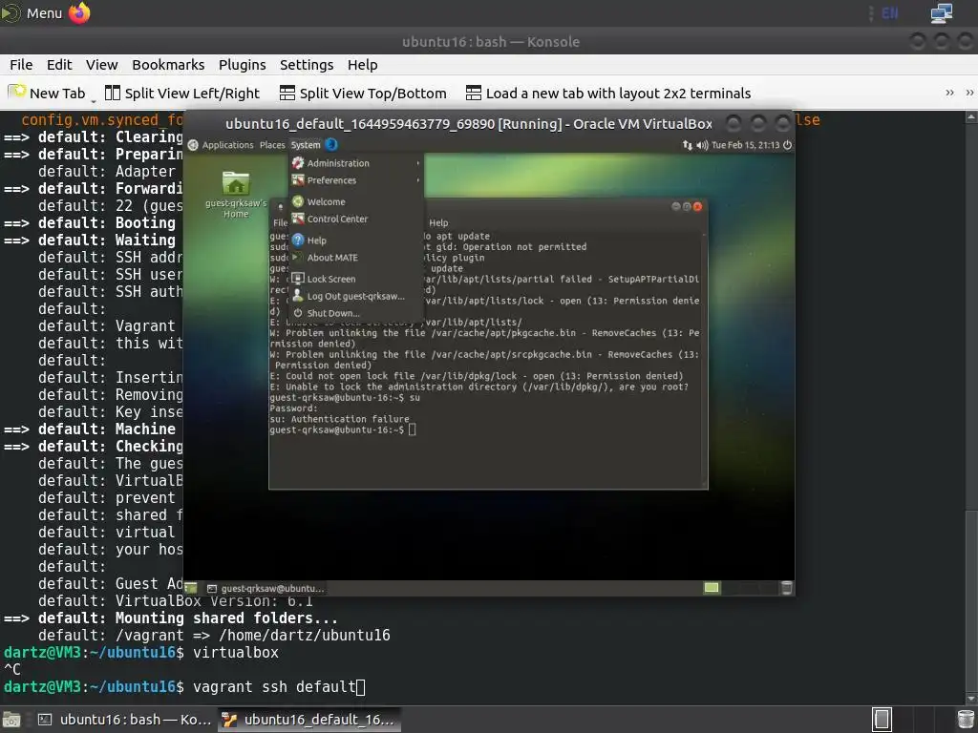Click host taskbar clipboard/screen icon

tap(882, 720)
